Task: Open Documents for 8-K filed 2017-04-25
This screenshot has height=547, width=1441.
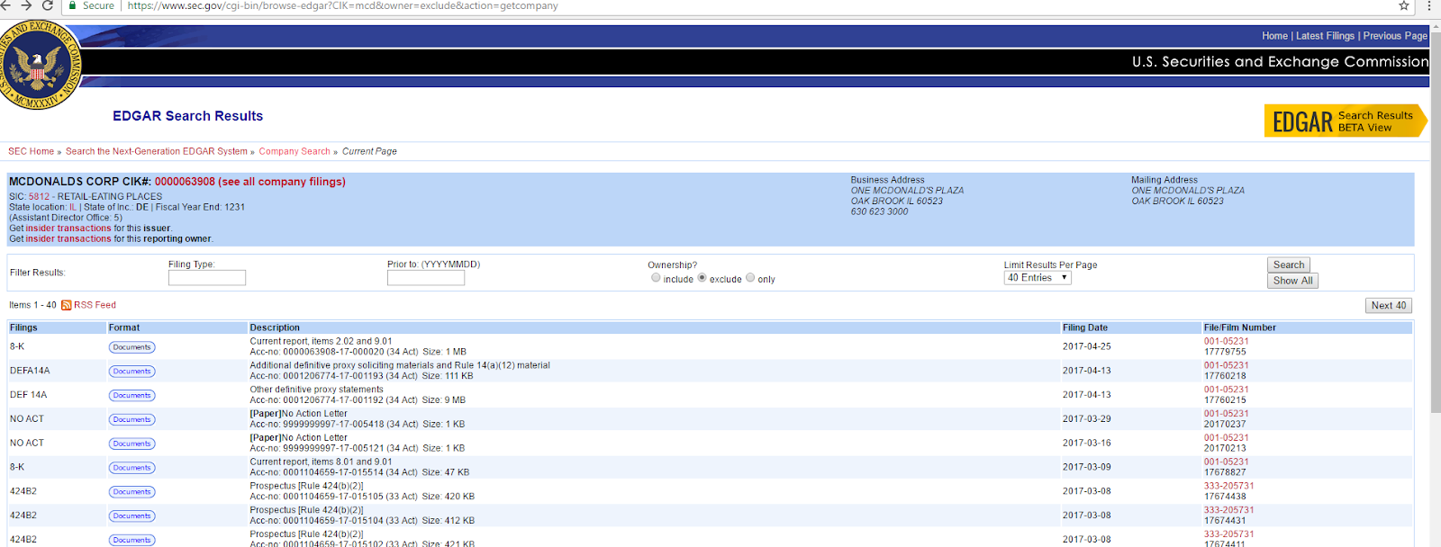Action: pyautogui.click(x=131, y=347)
